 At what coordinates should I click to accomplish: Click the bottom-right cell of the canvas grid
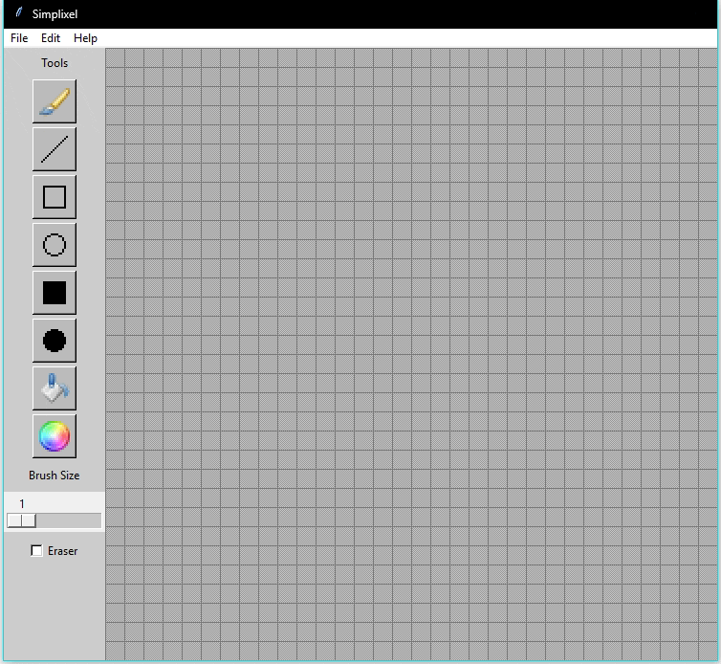[x=708, y=651]
